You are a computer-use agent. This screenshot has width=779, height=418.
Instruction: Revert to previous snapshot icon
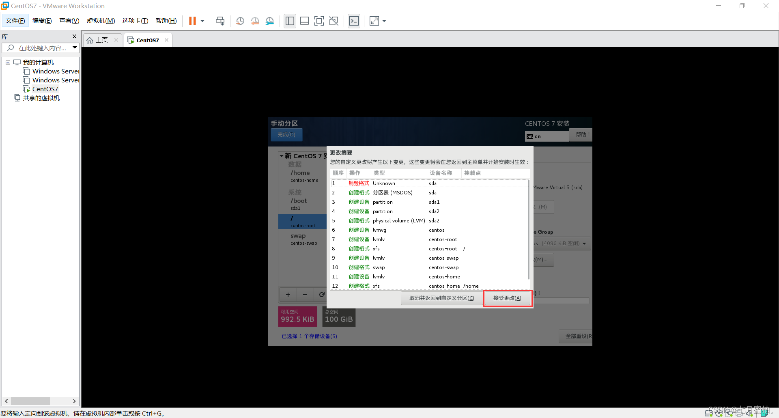[255, 21]
